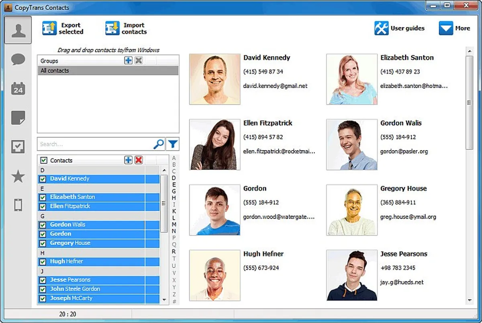Open the contact filter funnel icon
482x323 pixels.
(x=173, y=144)
